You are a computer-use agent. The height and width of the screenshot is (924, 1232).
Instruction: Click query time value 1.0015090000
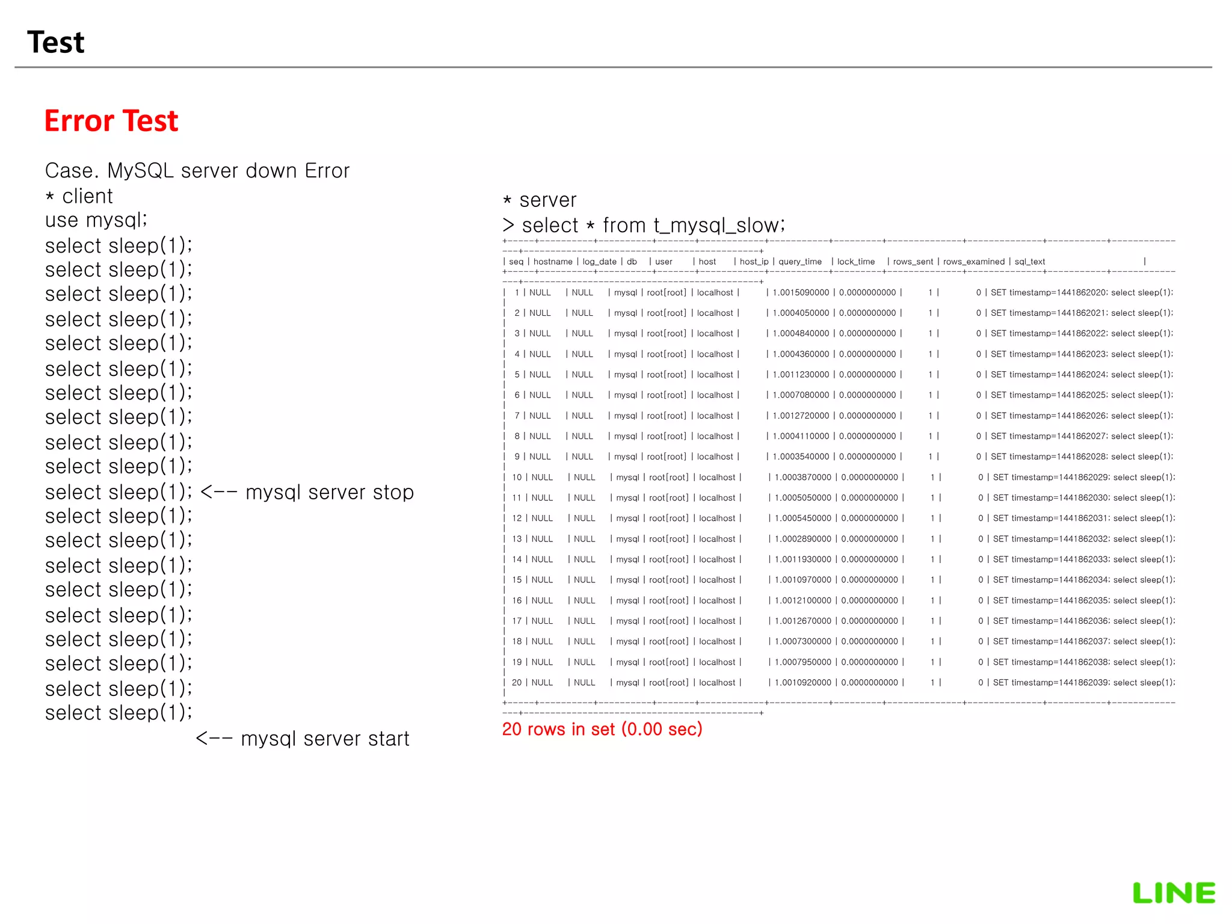(x=801, y=292)
